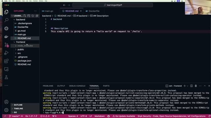The width and height of the screenshot is (211, 118).
Task: Open Source Control view with pending badge
Action: [x=6, y=45]
